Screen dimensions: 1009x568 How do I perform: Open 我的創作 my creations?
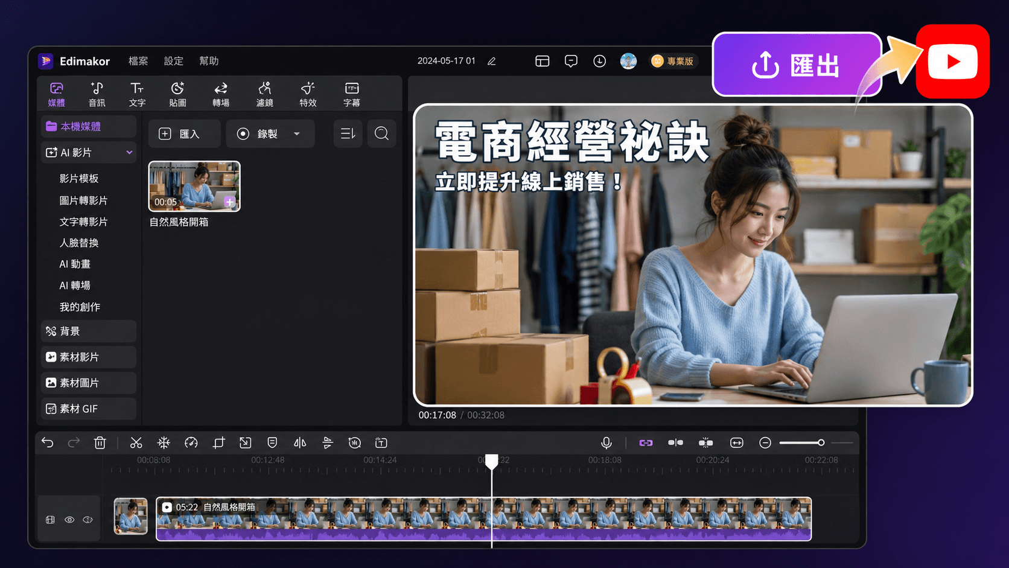point(80,307)
